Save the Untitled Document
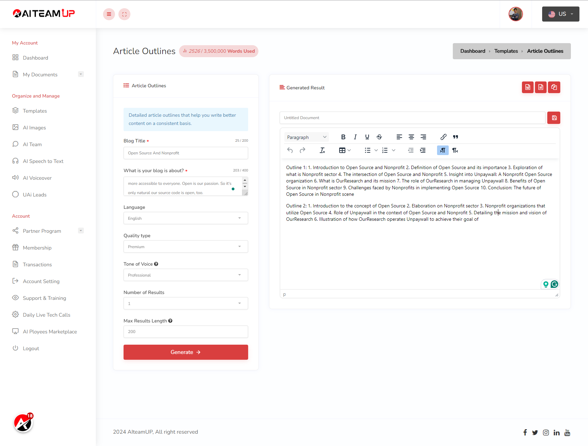 click(554, 118)
